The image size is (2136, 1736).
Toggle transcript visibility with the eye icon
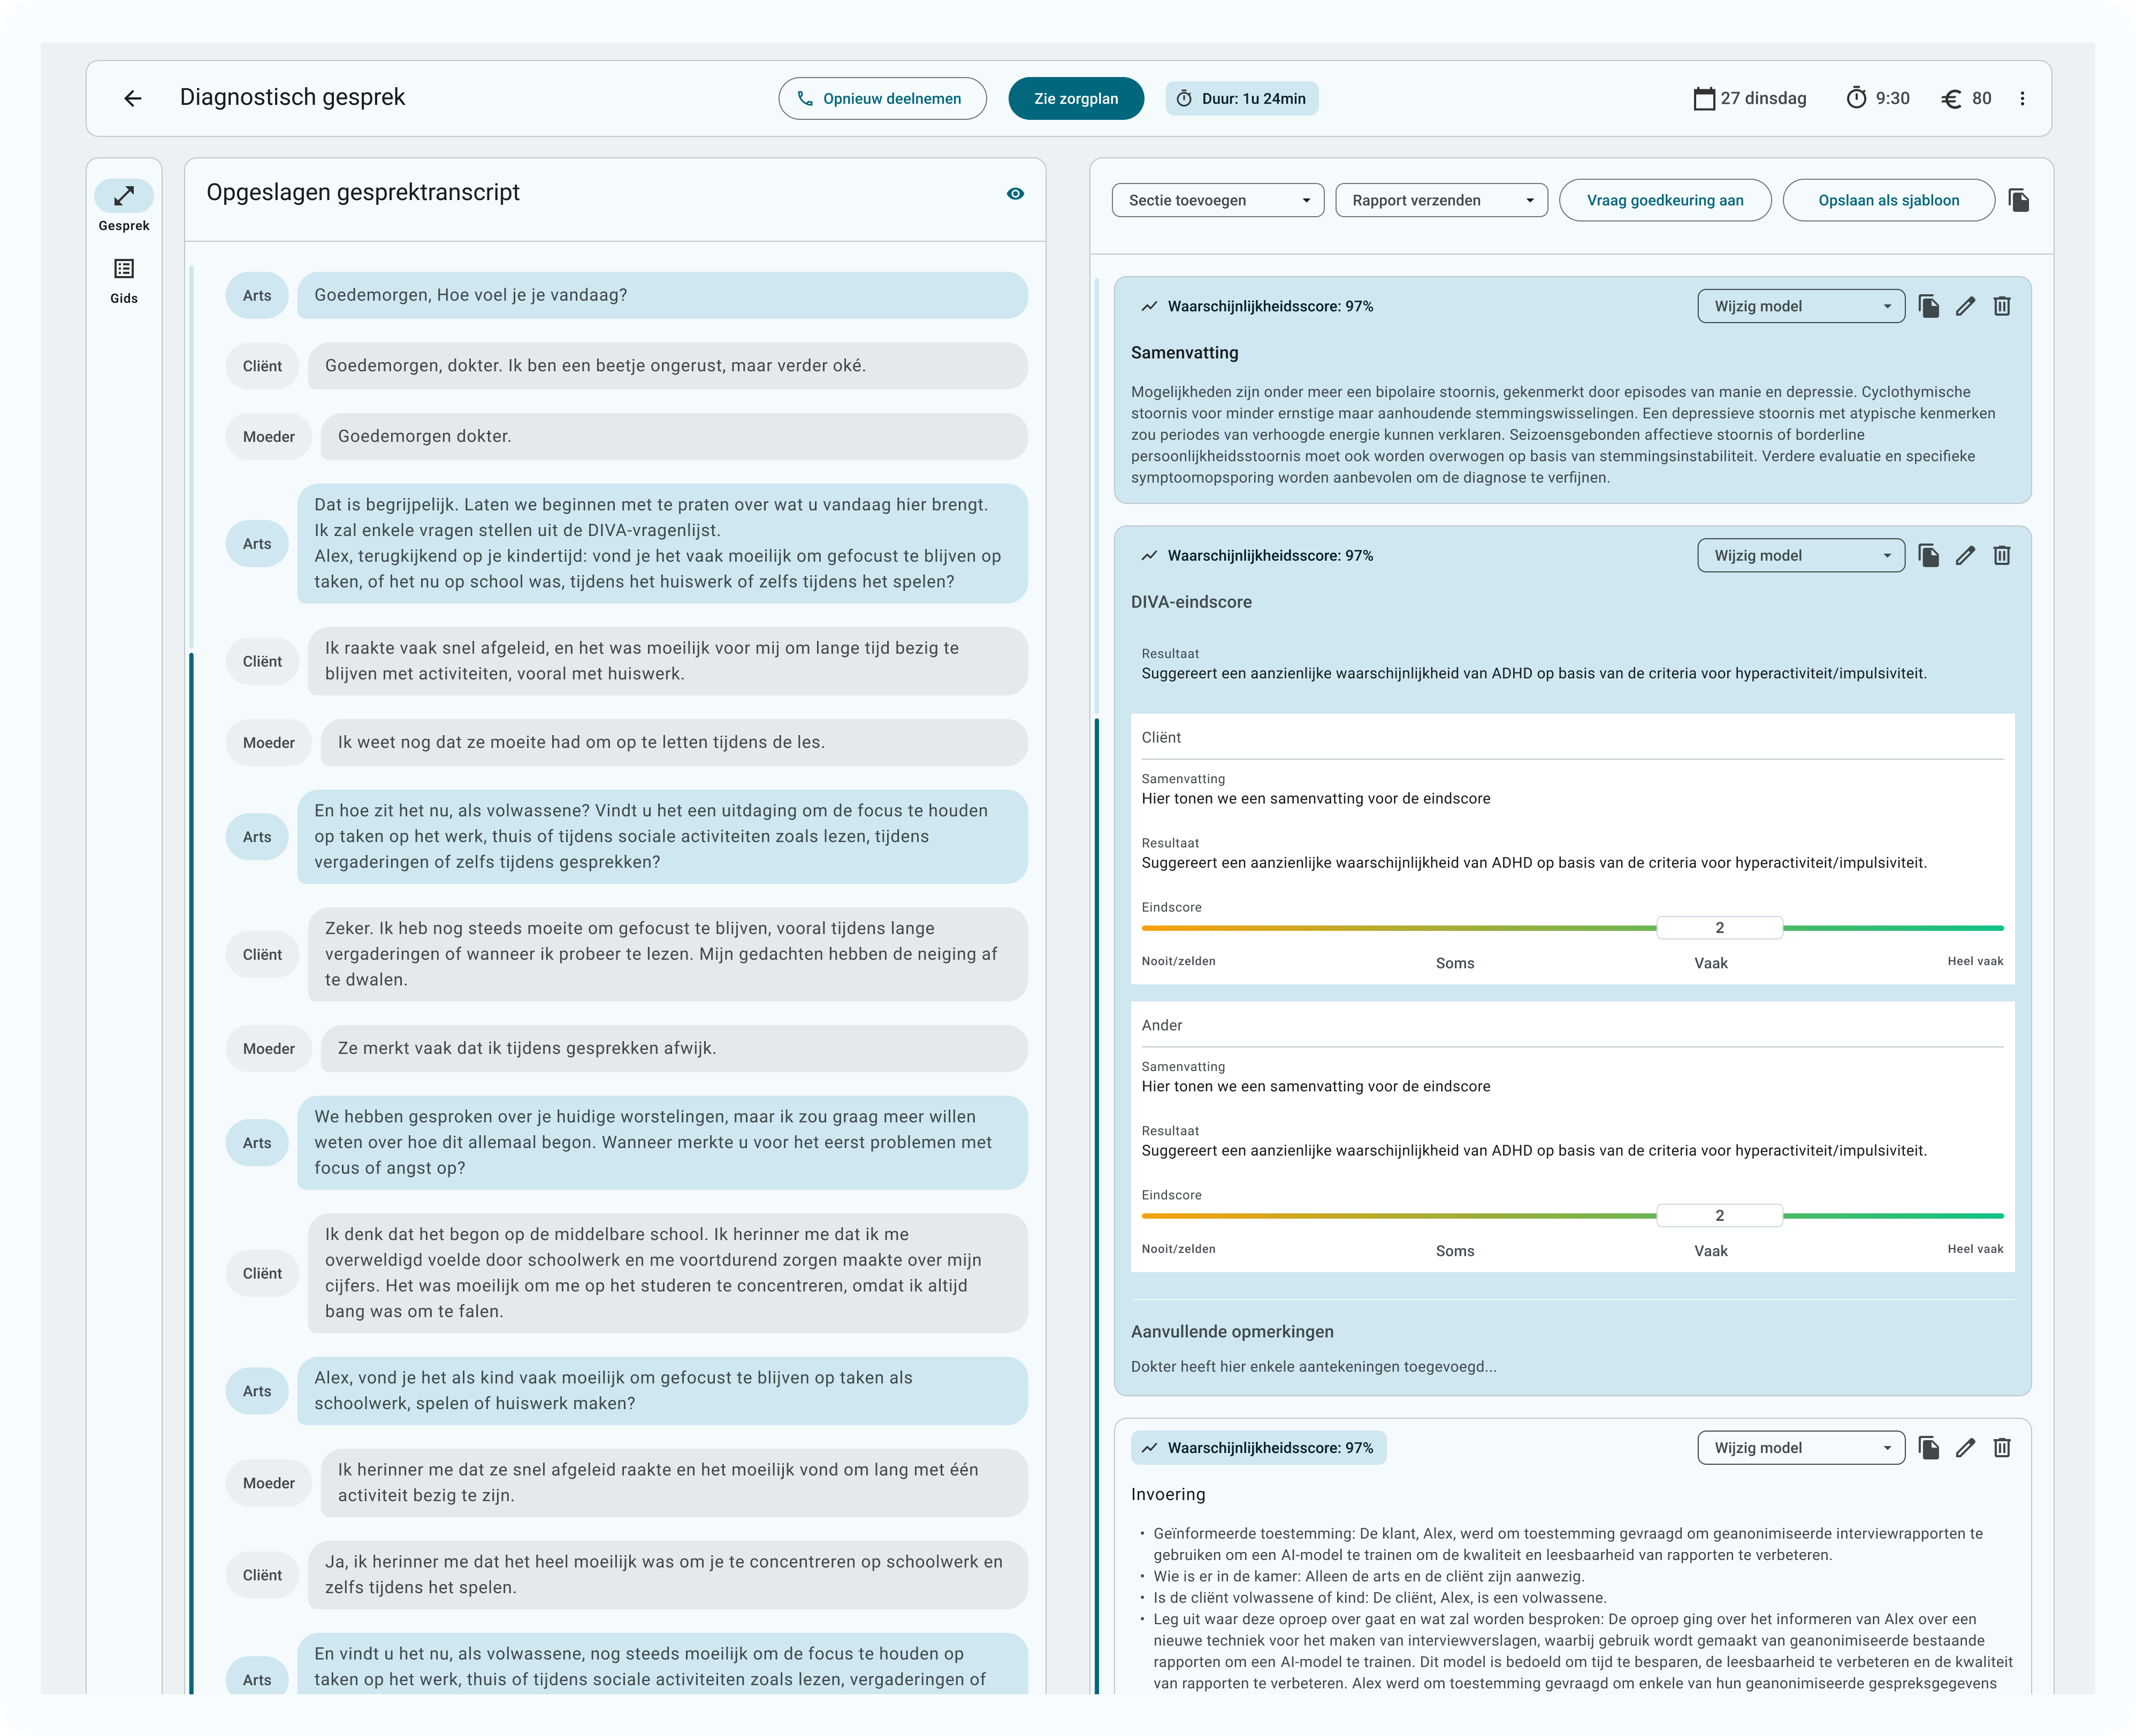click(x=1015, y=194)
